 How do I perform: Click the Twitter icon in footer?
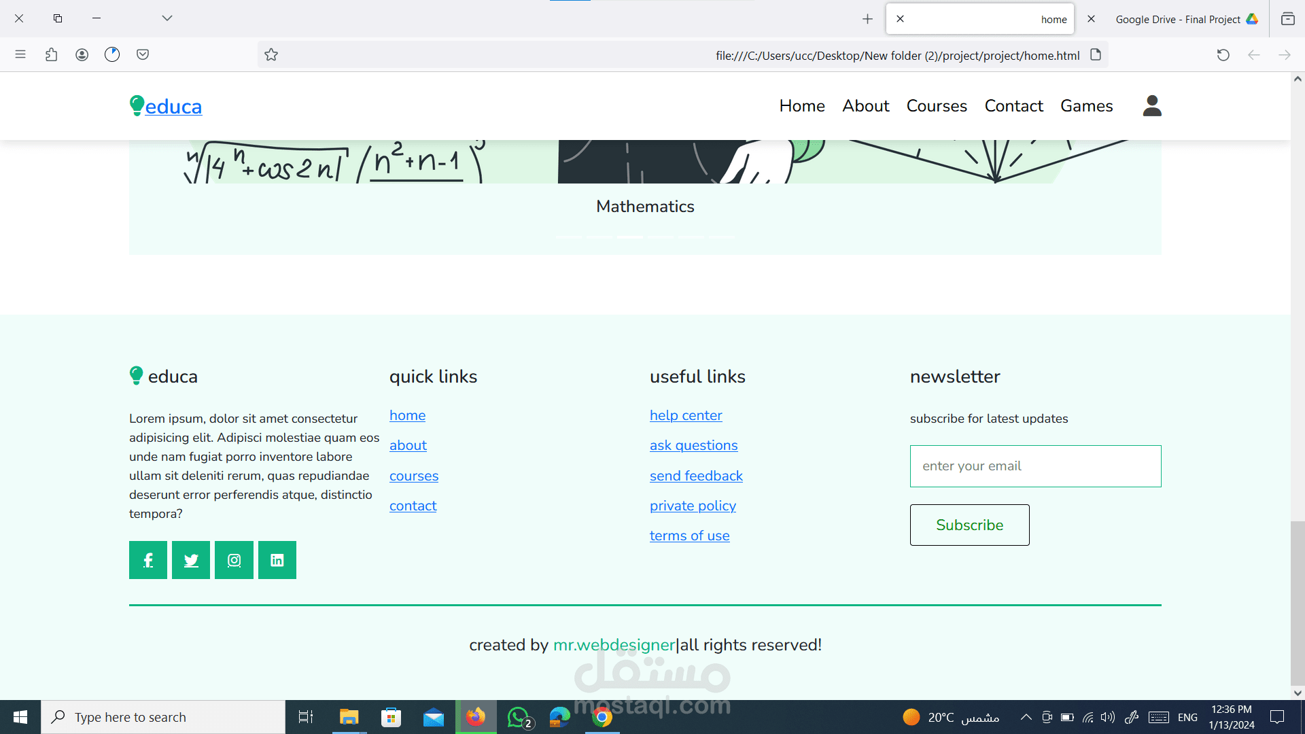coord(191,560)
